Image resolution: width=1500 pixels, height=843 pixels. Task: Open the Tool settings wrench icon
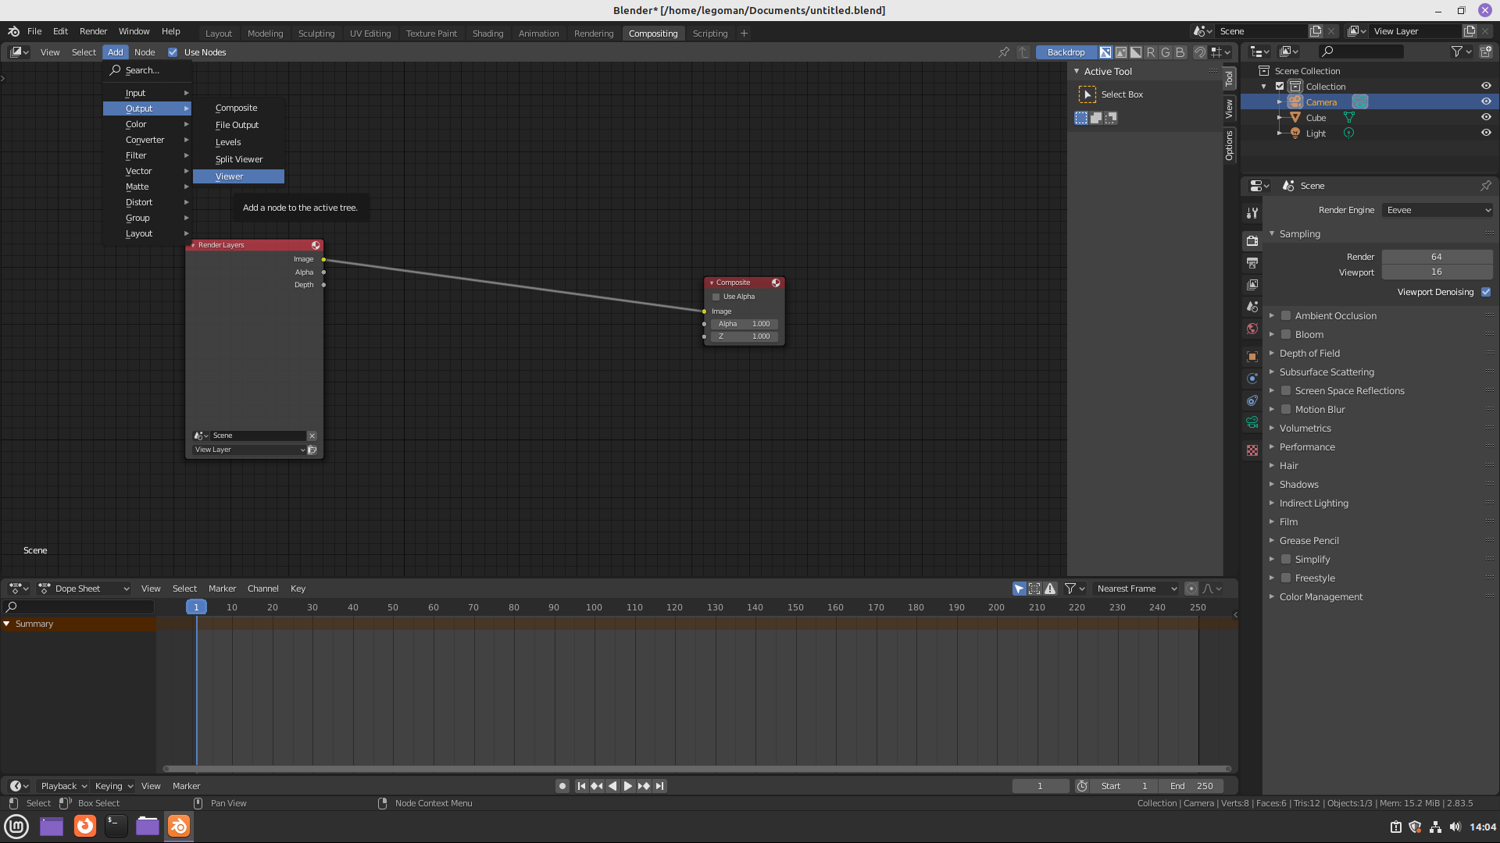[x=1252, y=213]
